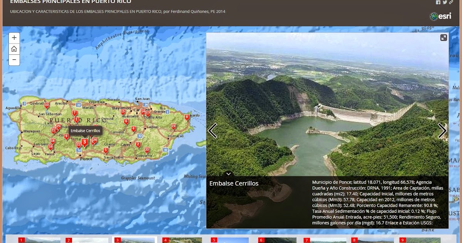Collapse the Embalse Cerrillos caption panel
This screenshot has width=462, height=243.
click(x=229, y=174)
